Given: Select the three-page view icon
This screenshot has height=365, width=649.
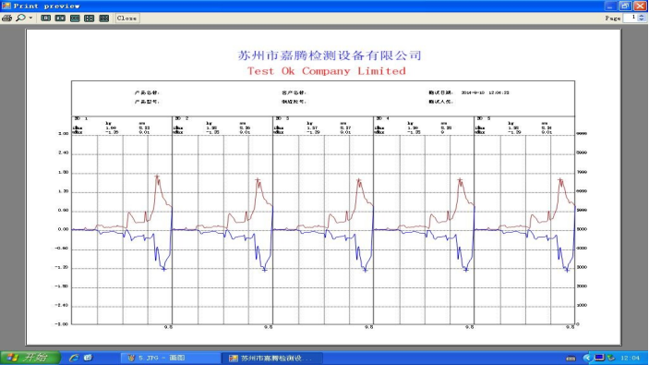Looking at the screenshot, I should 75,18.
